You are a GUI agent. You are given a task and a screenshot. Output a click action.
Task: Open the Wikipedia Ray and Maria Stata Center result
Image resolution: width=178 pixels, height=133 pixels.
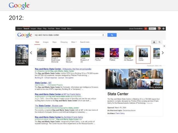63,69
